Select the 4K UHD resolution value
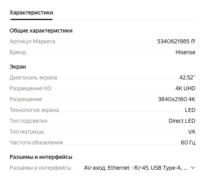This screenshot has height=185, width=205. click(x=185, y=88)
